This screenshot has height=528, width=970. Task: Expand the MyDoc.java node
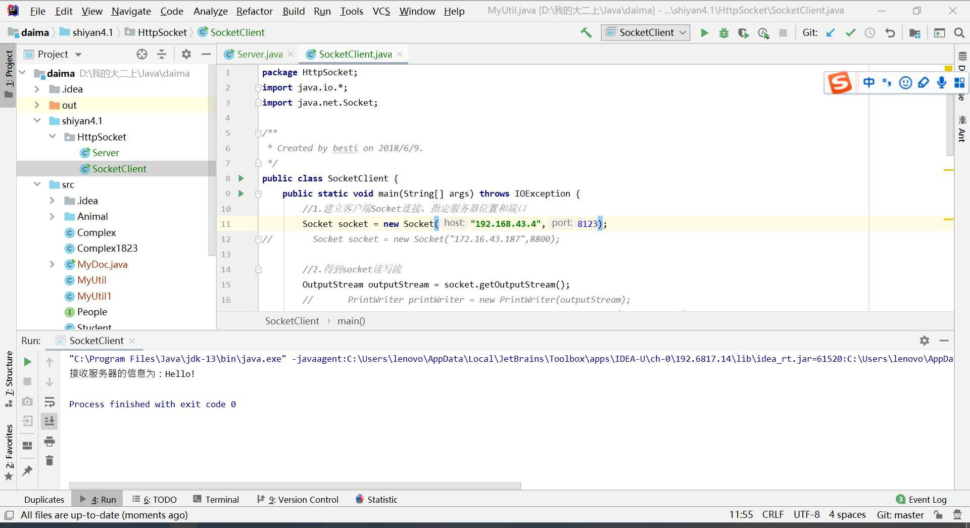[x=52, y=264]
